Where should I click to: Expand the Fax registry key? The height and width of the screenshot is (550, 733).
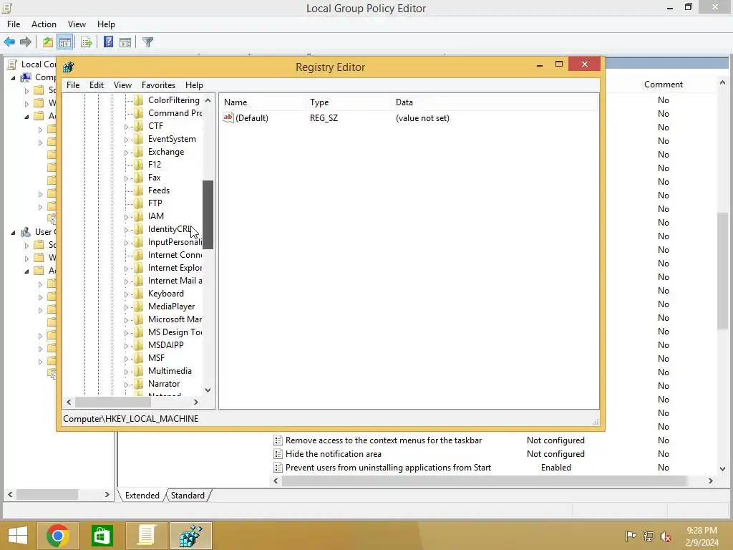[x=126, y=178]
